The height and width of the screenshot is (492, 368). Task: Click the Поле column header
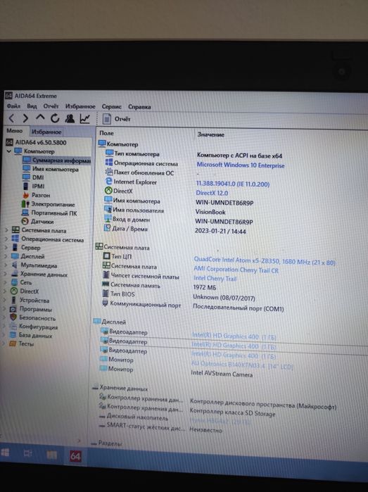pyautogui.click(x=107, y=133)
